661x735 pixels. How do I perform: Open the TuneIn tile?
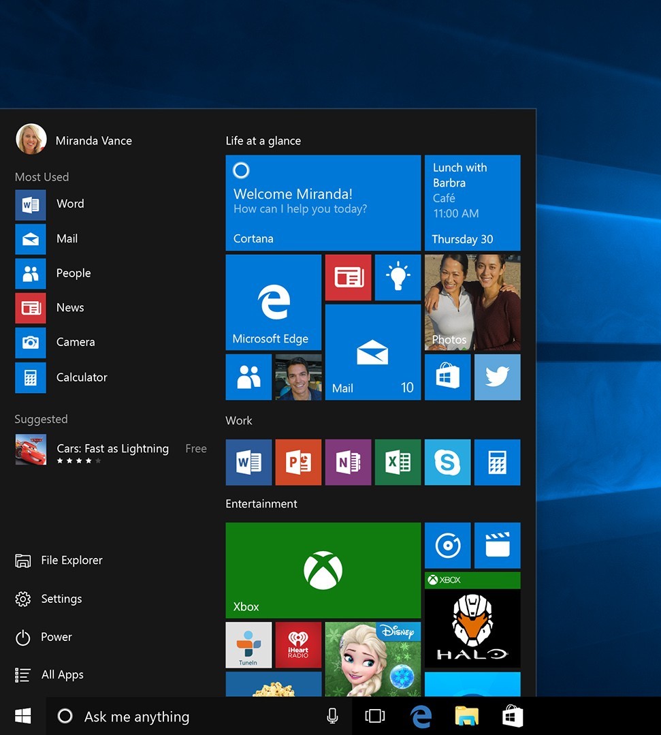click(x=248, y=644)
